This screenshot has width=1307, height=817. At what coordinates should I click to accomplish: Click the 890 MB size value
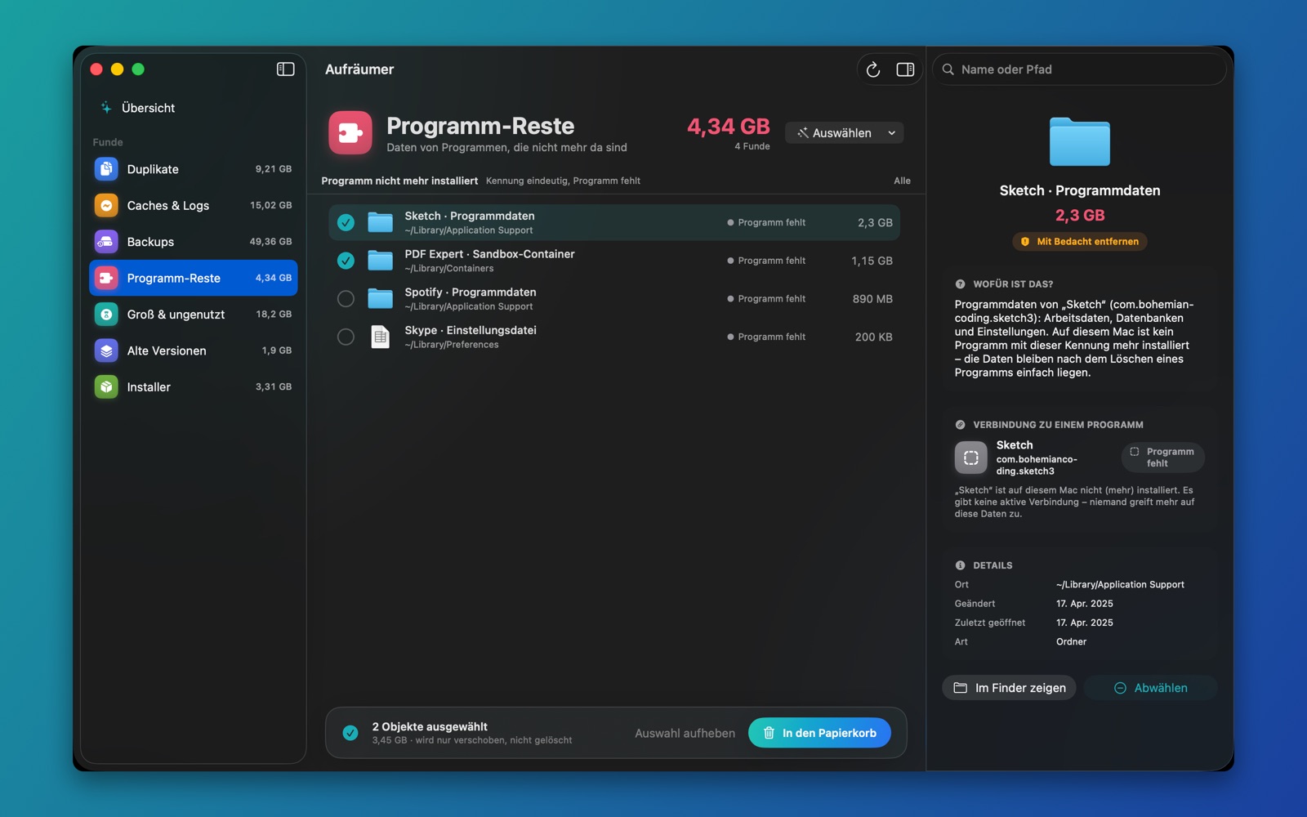coord(872,299)
